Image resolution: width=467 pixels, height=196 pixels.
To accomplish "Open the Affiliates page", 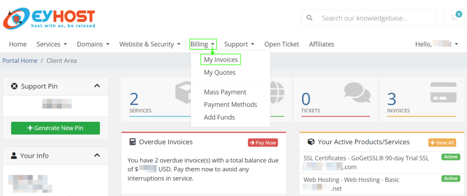I will click(x=322, y=44).
